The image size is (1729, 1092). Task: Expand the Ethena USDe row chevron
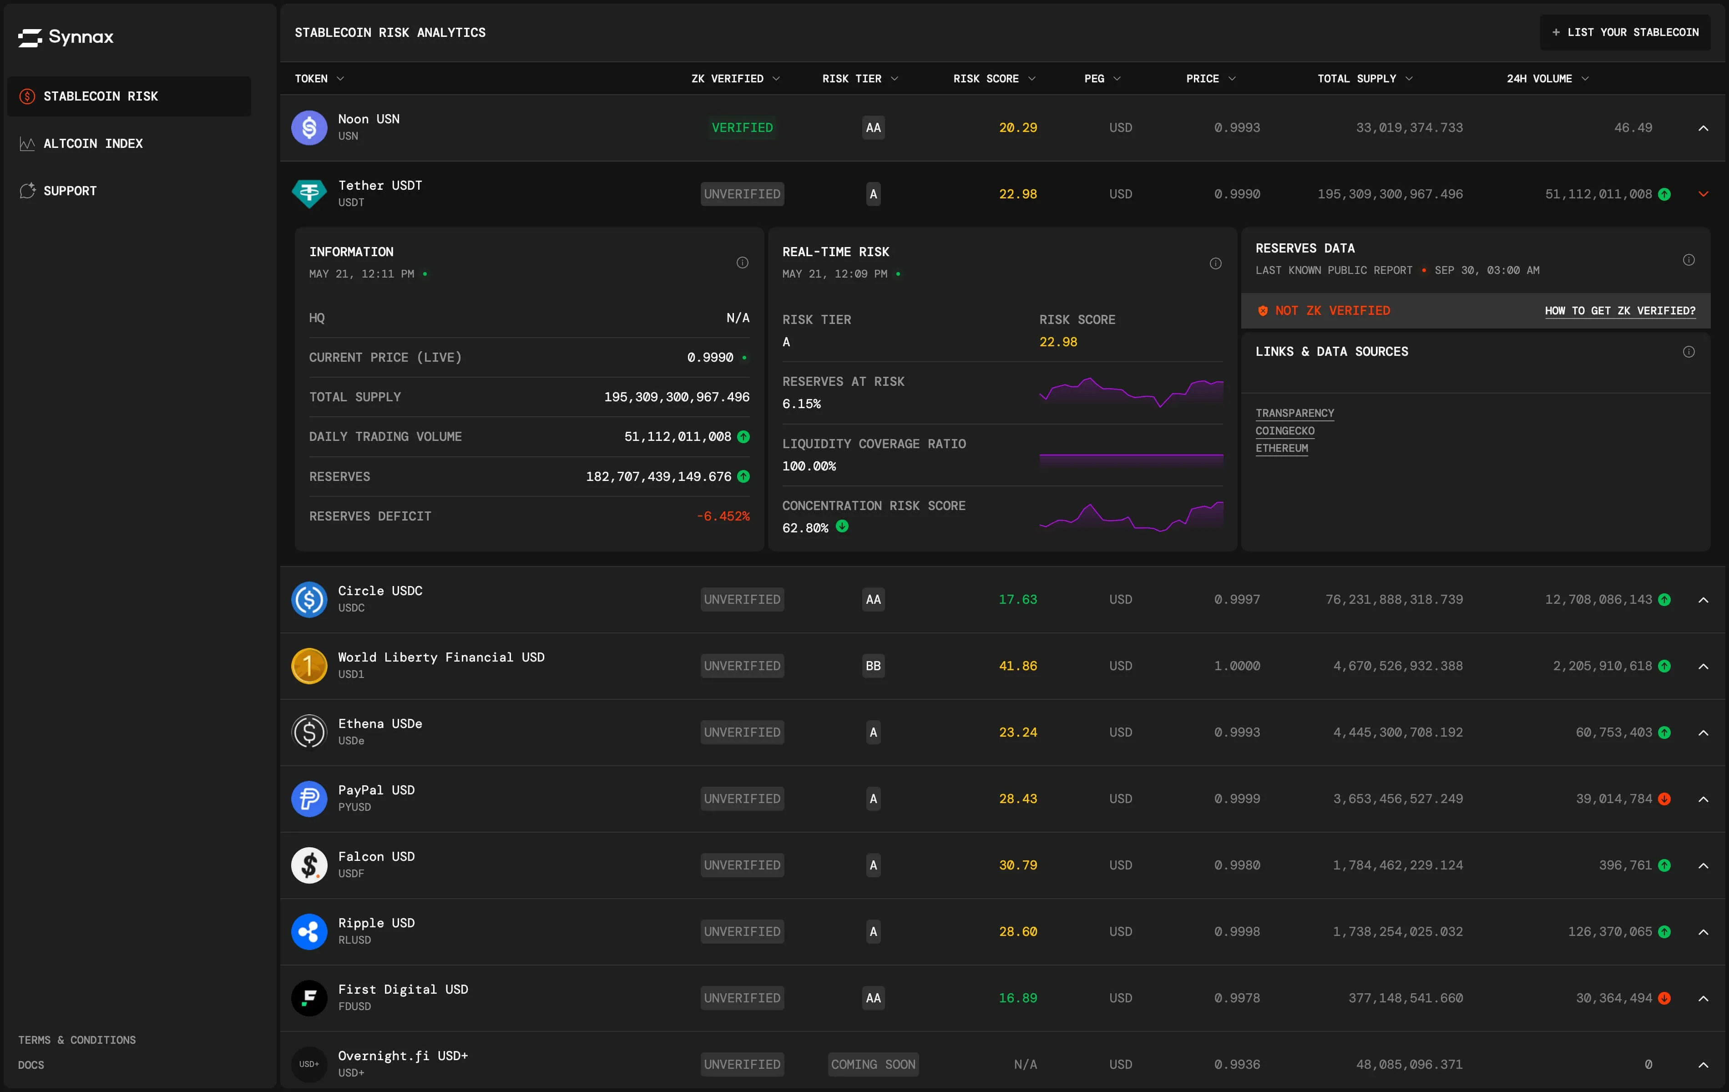tap(1703, 732)
